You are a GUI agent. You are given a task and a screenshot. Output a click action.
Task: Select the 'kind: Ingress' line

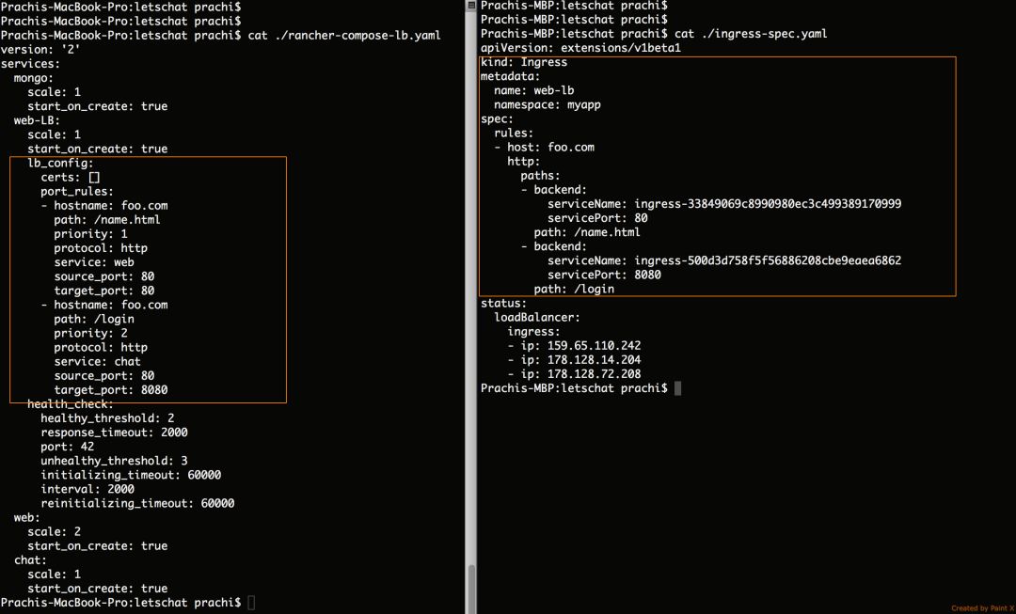pyautogui.click(x=524, y=62)
